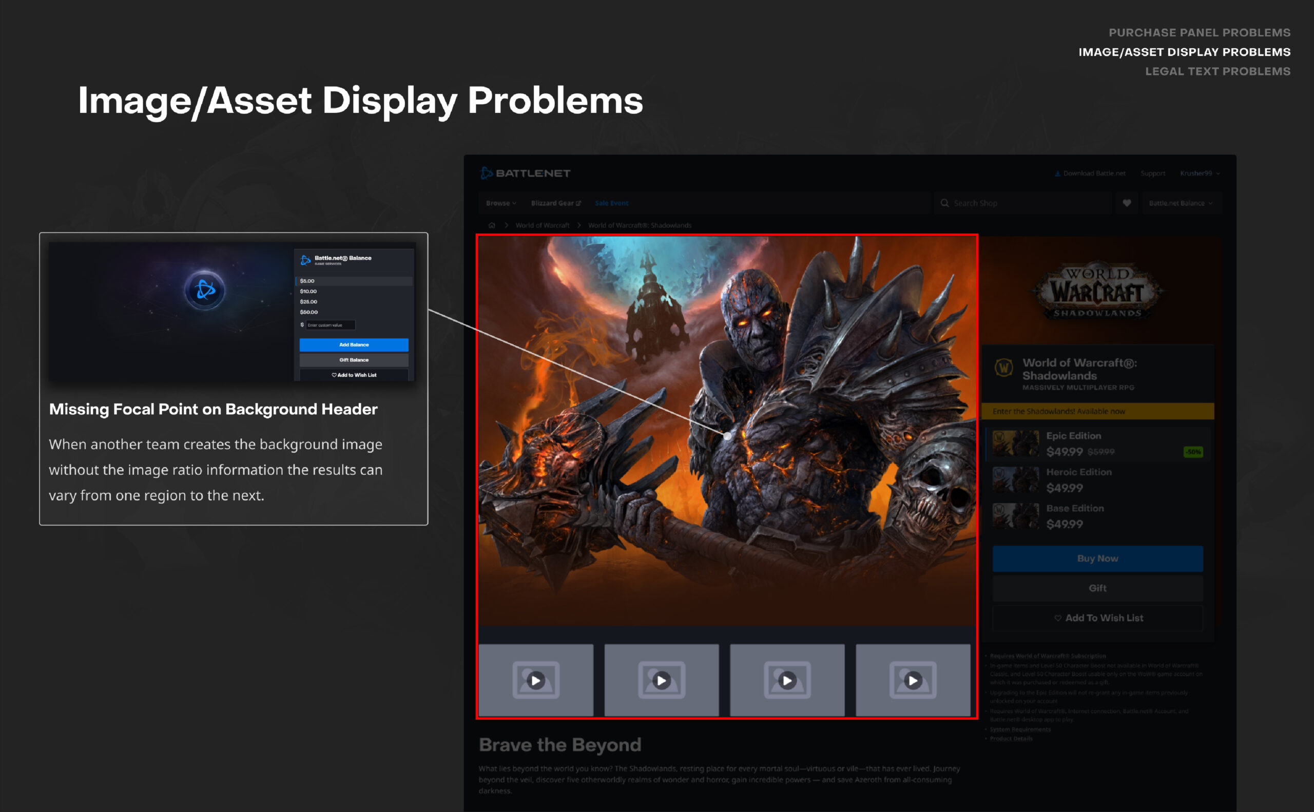The height and width of the screenshot is (812, 1314).
Task: Click the external-link icon next to Blizzard Gear
Action: pos(578,204)
